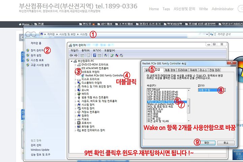Open the 동작(A) menu in Device Manager

tap(85, 50)
